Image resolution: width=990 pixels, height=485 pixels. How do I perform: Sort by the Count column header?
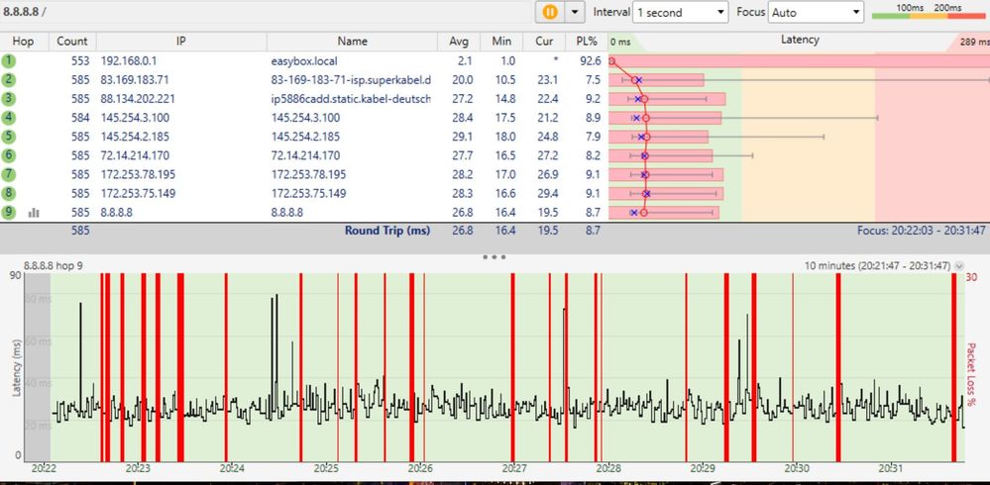[x=72, y=41]
